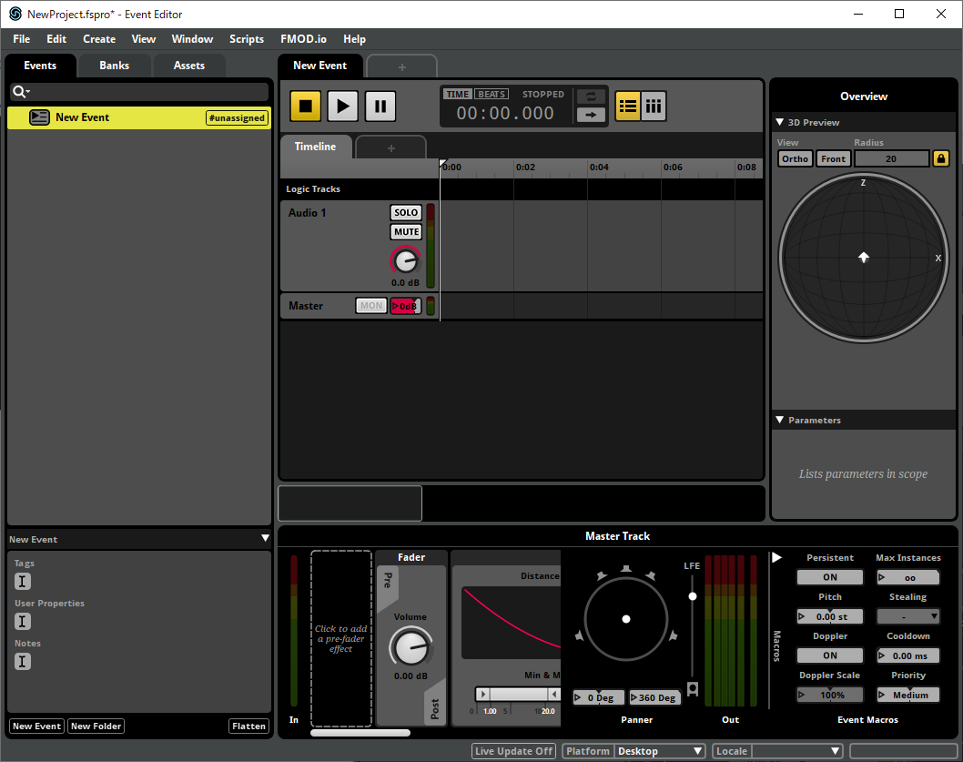
Task: Open the FMOD.io menu
Action: (x=303, y=39)
